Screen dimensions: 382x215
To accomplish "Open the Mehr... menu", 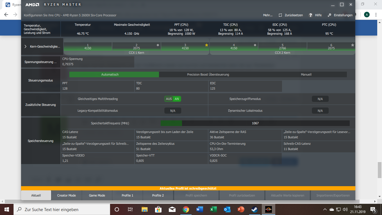I will point(268,15).
